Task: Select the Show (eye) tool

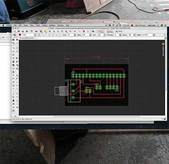Action: point(17,40)
